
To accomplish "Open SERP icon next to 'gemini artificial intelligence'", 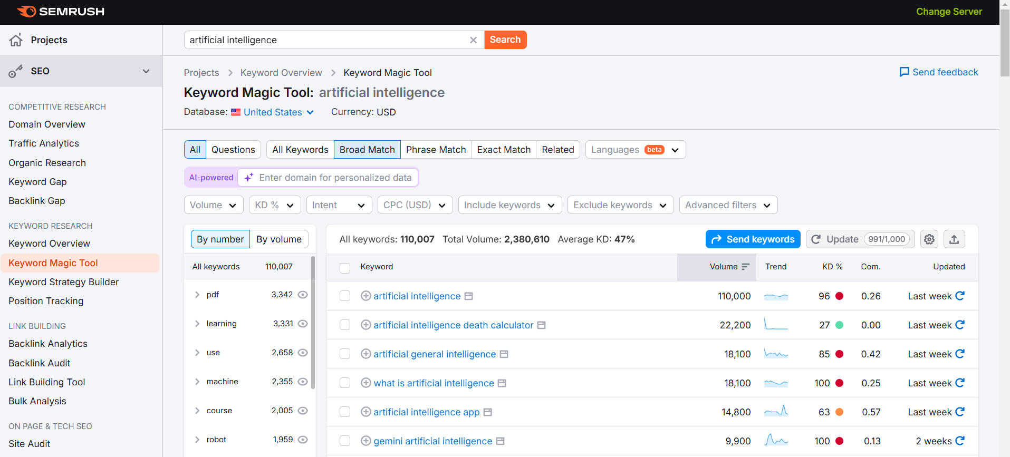I will click(501, 441).
